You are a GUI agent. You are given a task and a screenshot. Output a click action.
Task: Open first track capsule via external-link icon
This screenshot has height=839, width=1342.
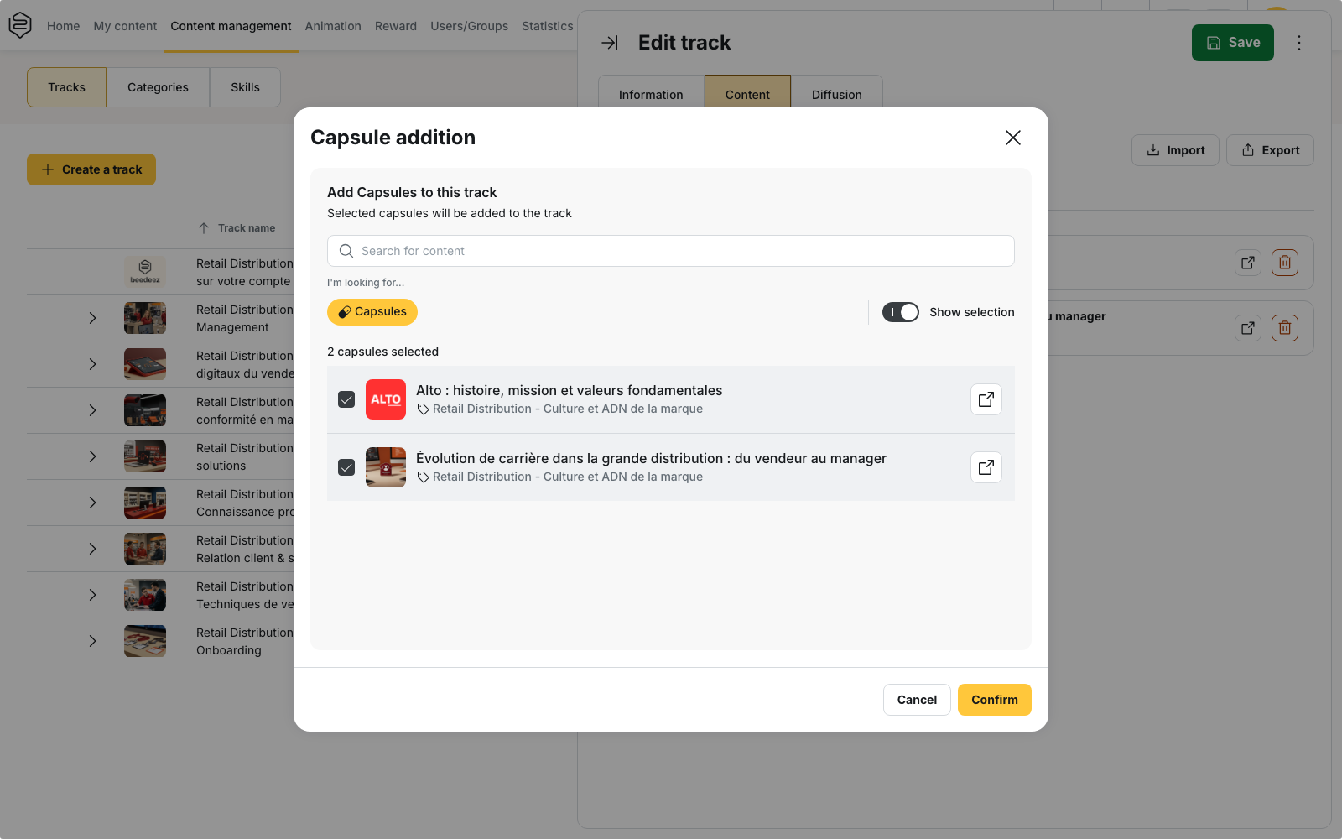click(1248, 263)
